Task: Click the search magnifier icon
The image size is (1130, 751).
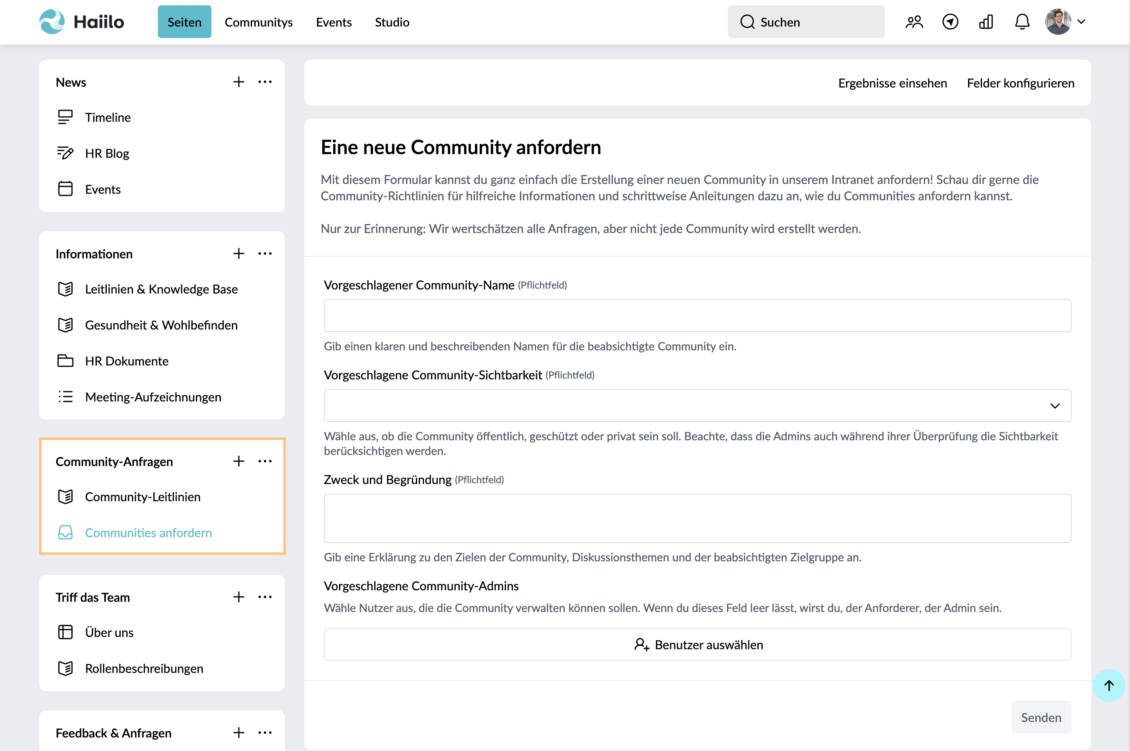Action: [747, 22]
